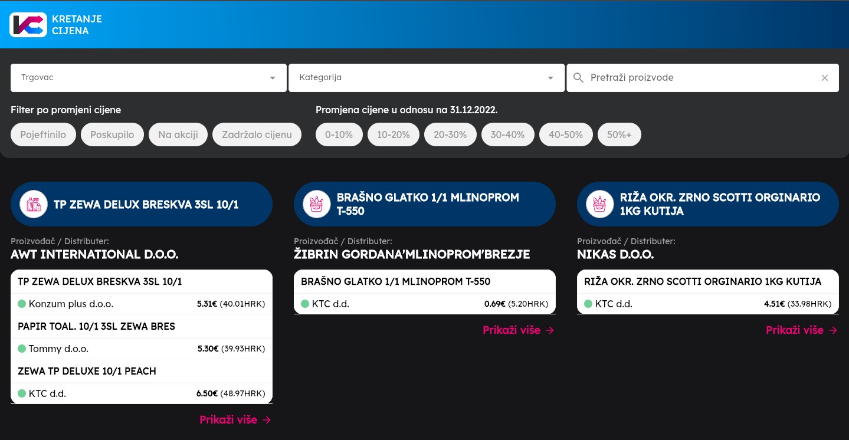
Task: Click green status dot beside KTC d.d. 6.50€
Action: tap(22, 393)
